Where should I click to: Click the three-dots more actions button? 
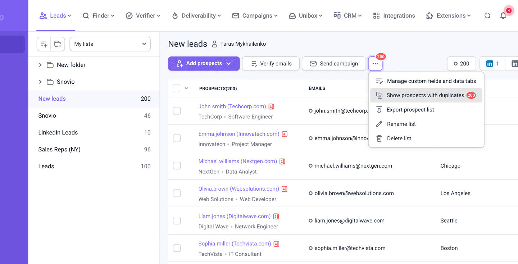pyautogui.click(x=375, y=64)
